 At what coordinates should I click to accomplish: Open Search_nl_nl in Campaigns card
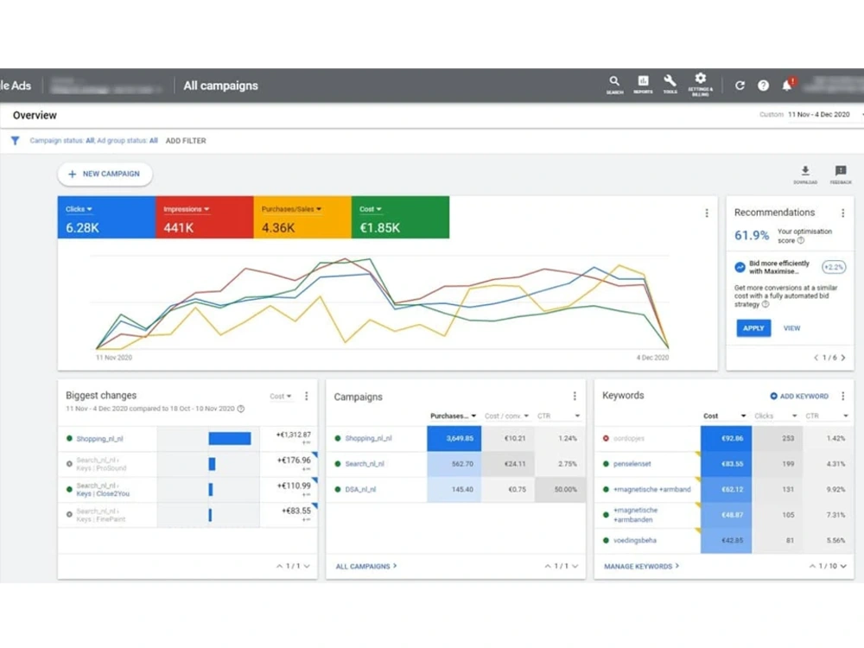(365, 464)
